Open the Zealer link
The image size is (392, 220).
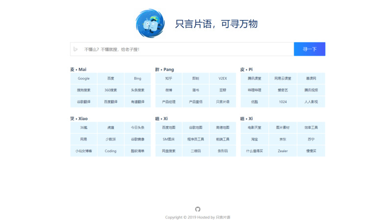pos(283,151)
